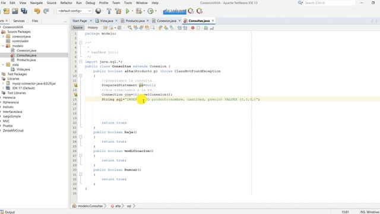Collapse the modificacion method fold on line 27
Viewport: 380px width, 214px height.
click(x=81, y=156)
